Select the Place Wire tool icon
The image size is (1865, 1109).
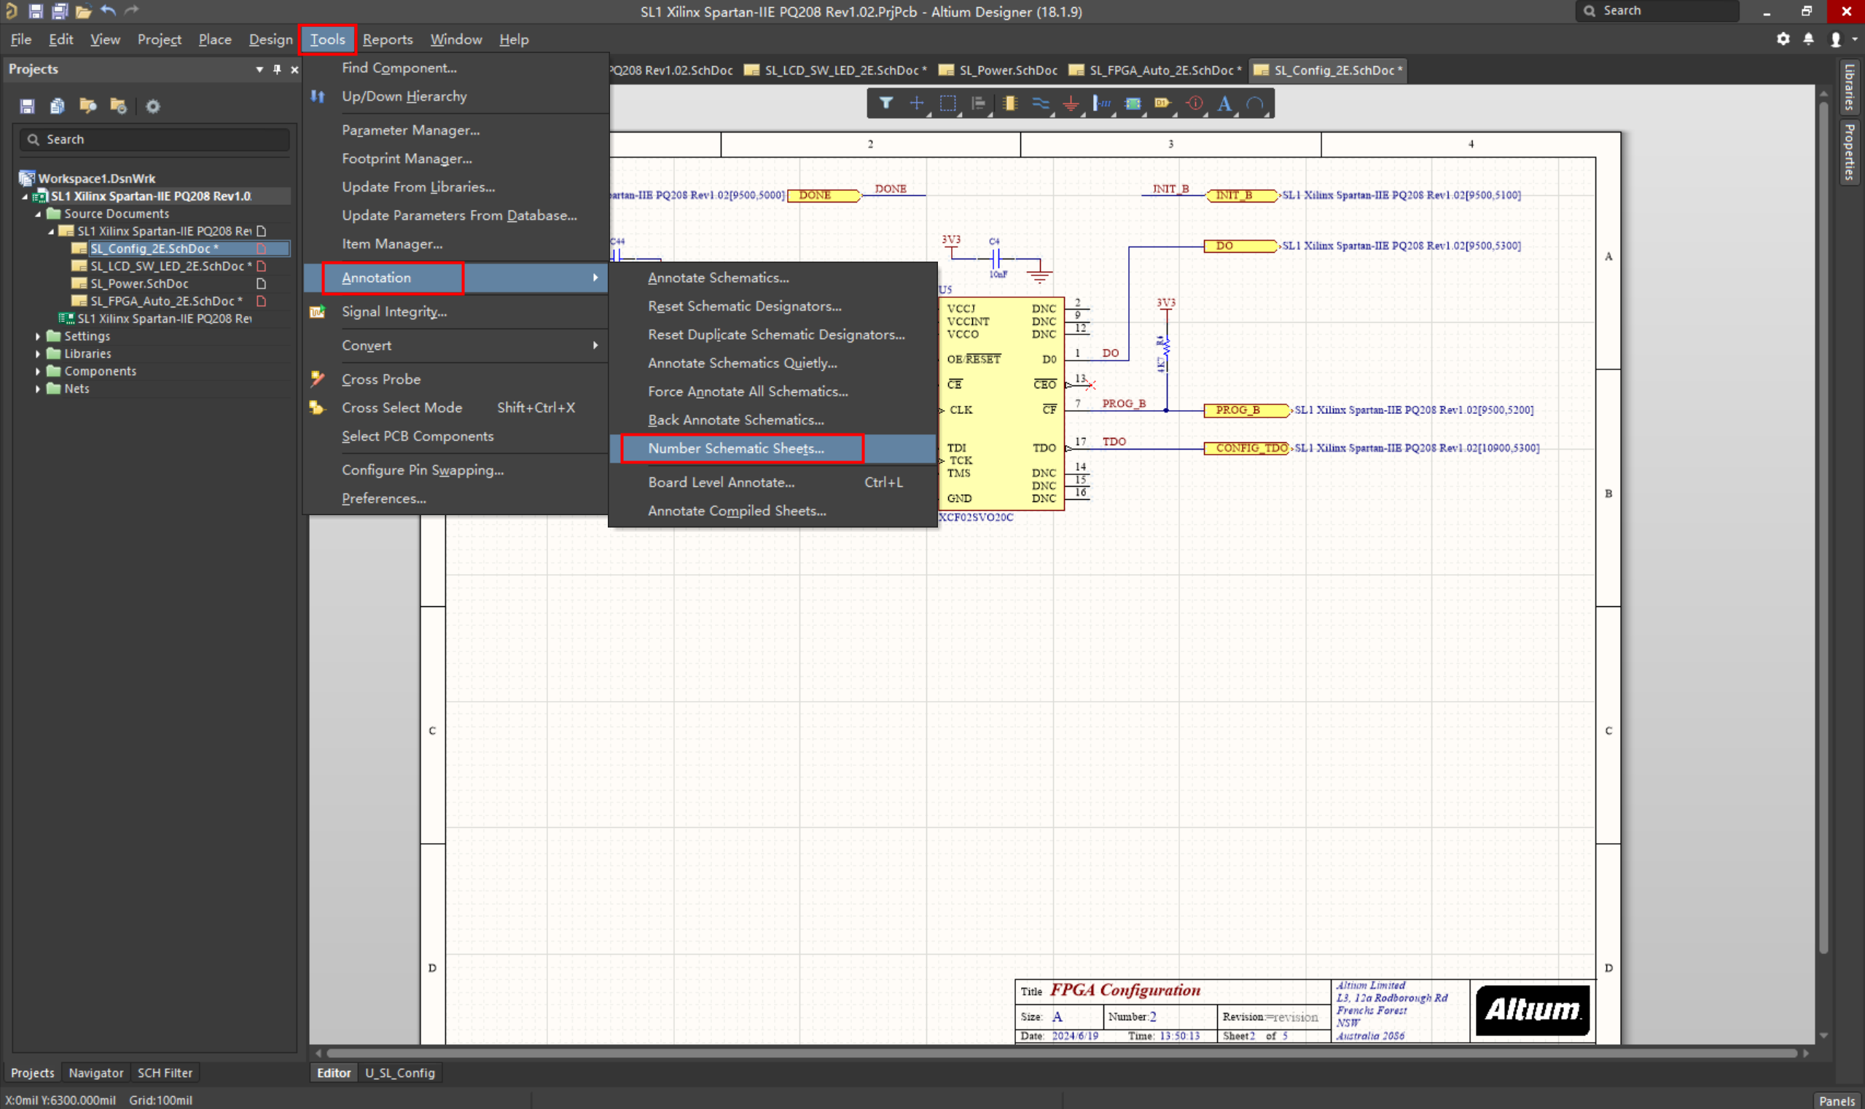[x=1041, y=104]
